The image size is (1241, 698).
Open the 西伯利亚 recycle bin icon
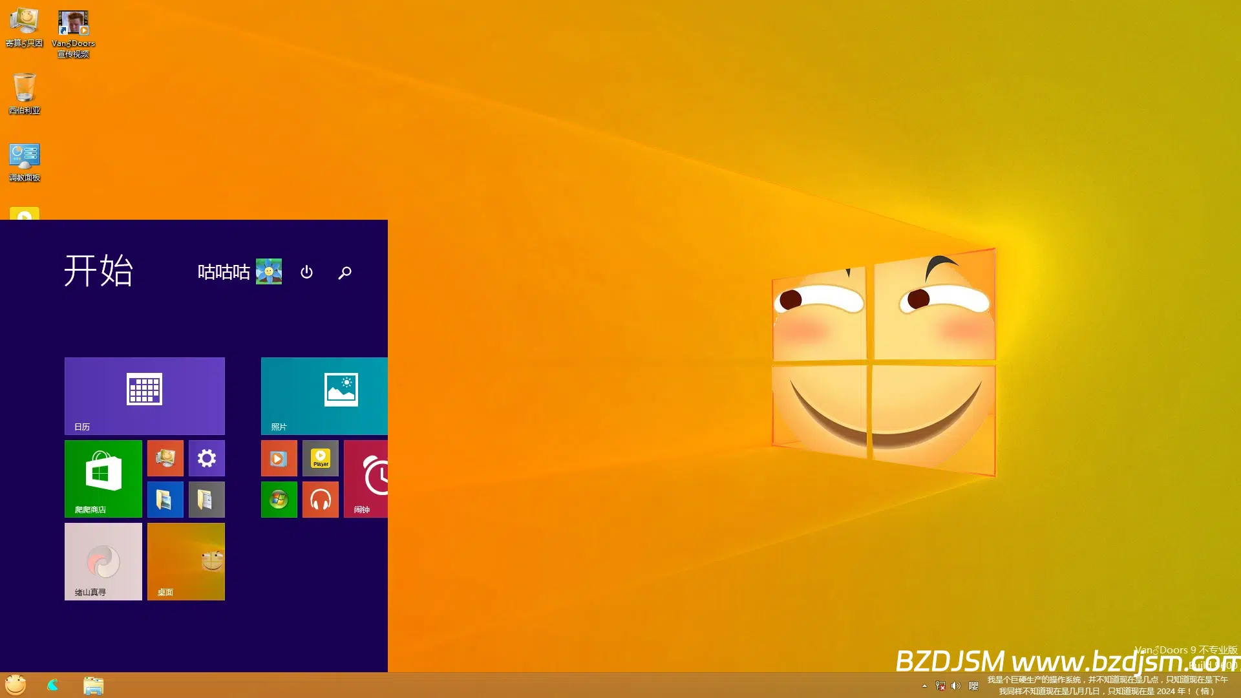[x=25, y=94]
